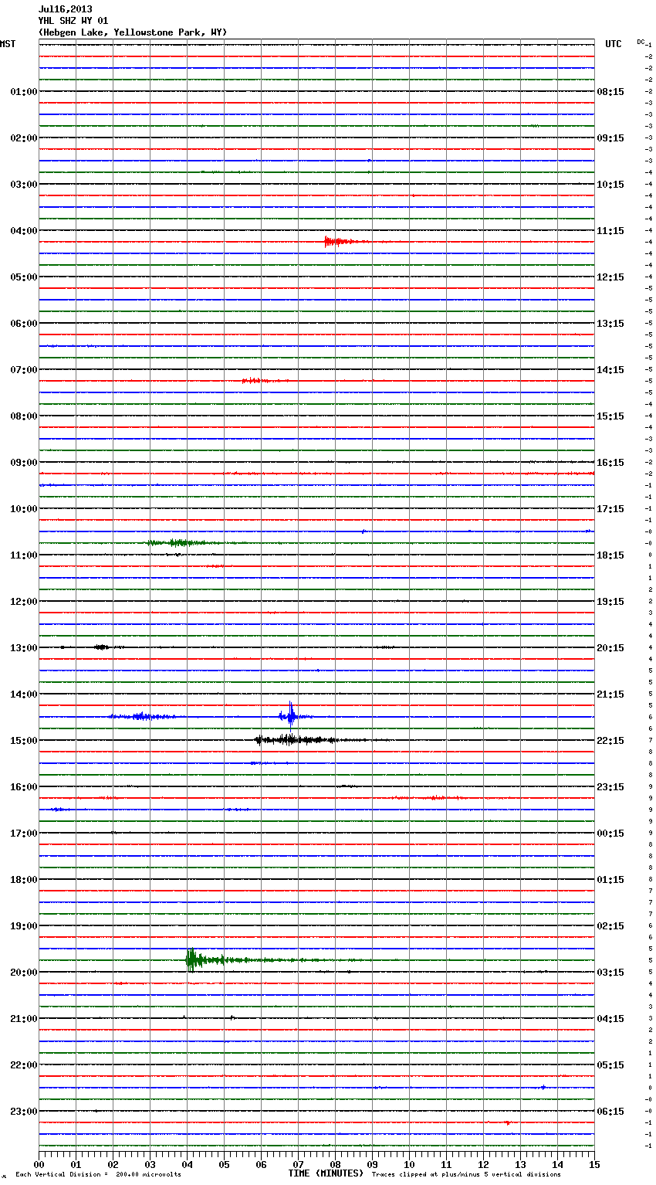Select the 22:00 MST time label
656x1185 pixels.
pyautogui.click(x=24, y=1065)
